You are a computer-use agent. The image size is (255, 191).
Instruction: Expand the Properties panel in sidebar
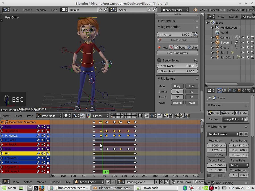click(x=159, y=21)
